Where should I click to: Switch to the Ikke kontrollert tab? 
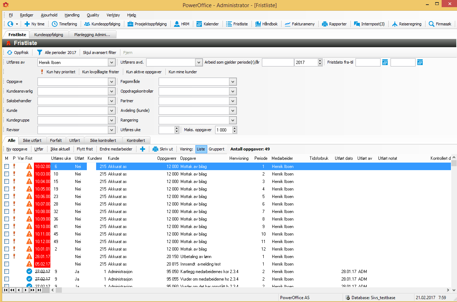[x=103, y=140]
